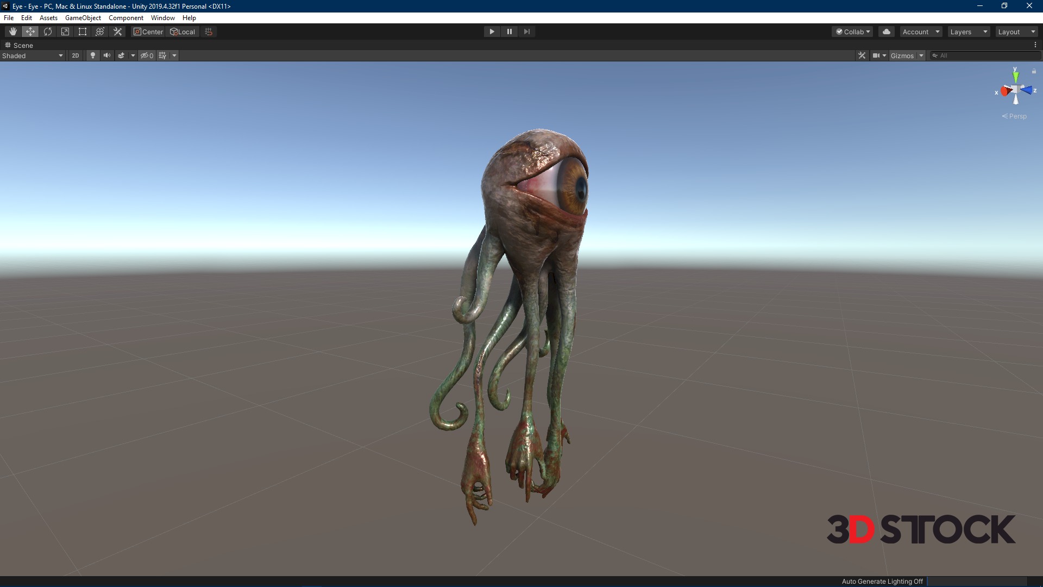Image resolution: width=1043 pixels, height=587 pixels.
Task: Toggle scene lighting bulb
Action: click(x=93, y=55)
